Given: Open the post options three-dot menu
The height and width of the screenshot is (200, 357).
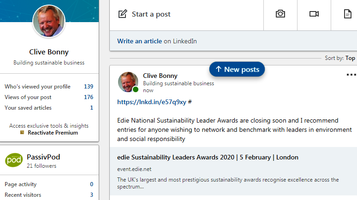Looking at the screenshot, I should [x=351, y=75].
